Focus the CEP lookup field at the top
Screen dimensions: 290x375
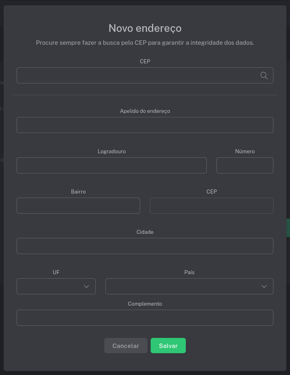tap(137, 75)
